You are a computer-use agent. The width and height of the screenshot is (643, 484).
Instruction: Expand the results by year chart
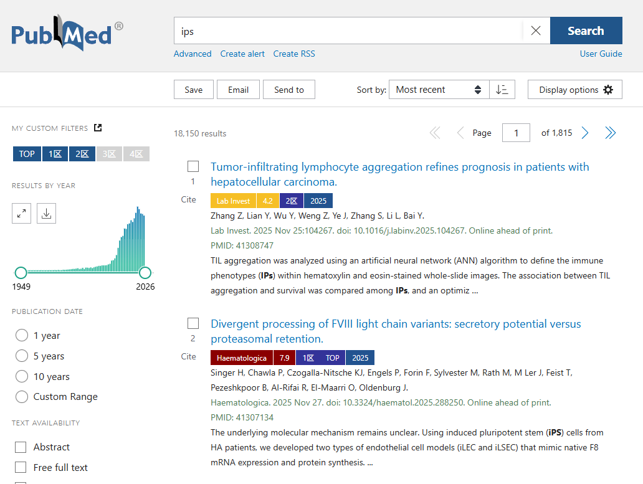click(x=22, y=214)
